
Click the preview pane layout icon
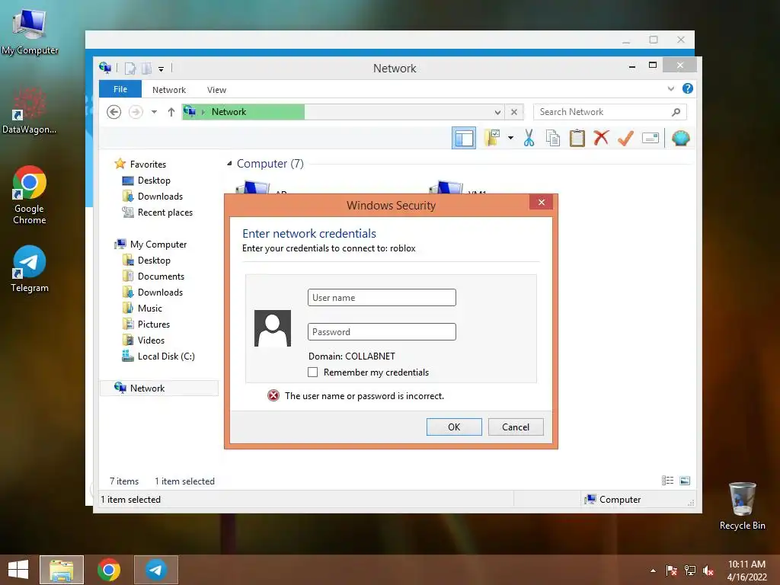click(x=464, y=139)
